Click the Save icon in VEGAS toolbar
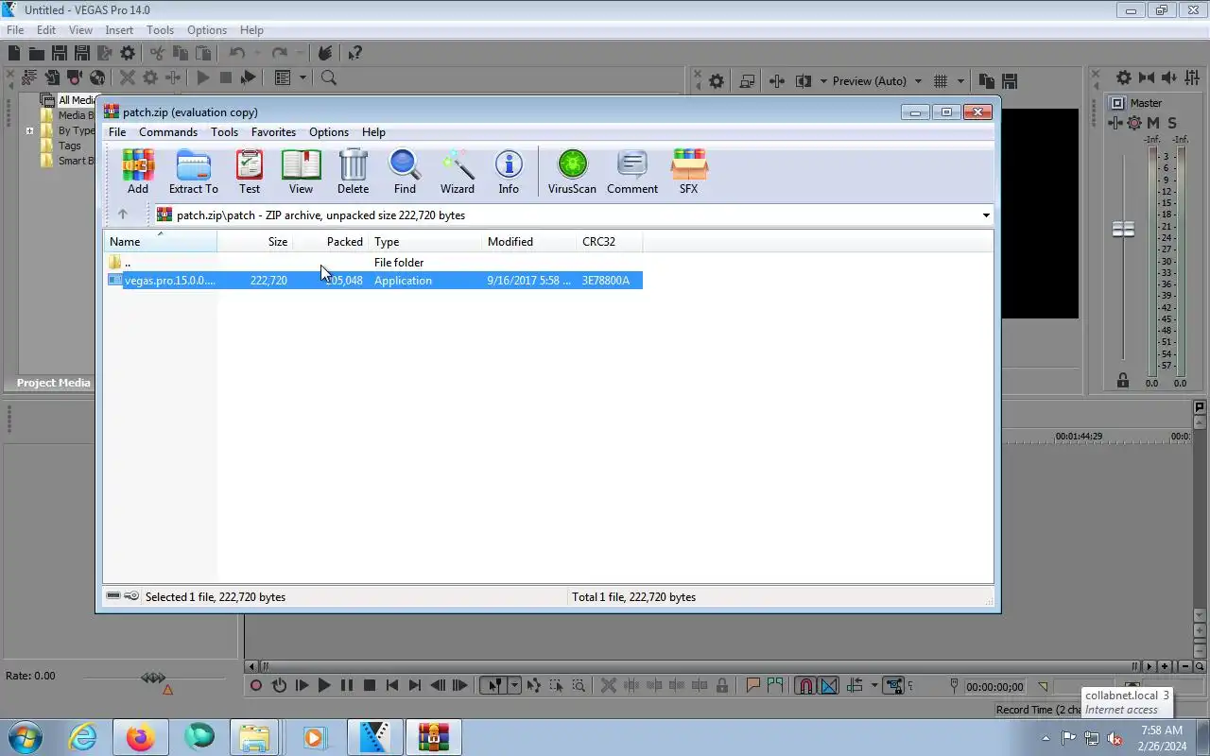This screenshot has width=1210, height=756. (x=59, y=53)
